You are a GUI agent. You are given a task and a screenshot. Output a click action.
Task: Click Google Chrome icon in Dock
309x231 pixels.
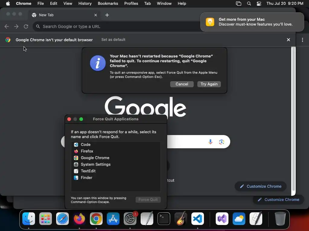click(96, 219)
